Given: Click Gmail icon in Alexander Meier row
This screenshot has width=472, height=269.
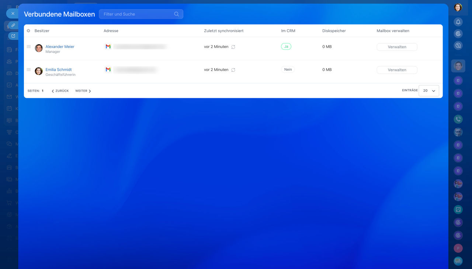Looking at the screenshot, I should (x=108, y=47).
